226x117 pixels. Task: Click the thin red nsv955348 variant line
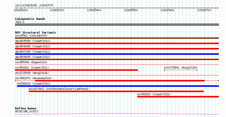(117, 64)
